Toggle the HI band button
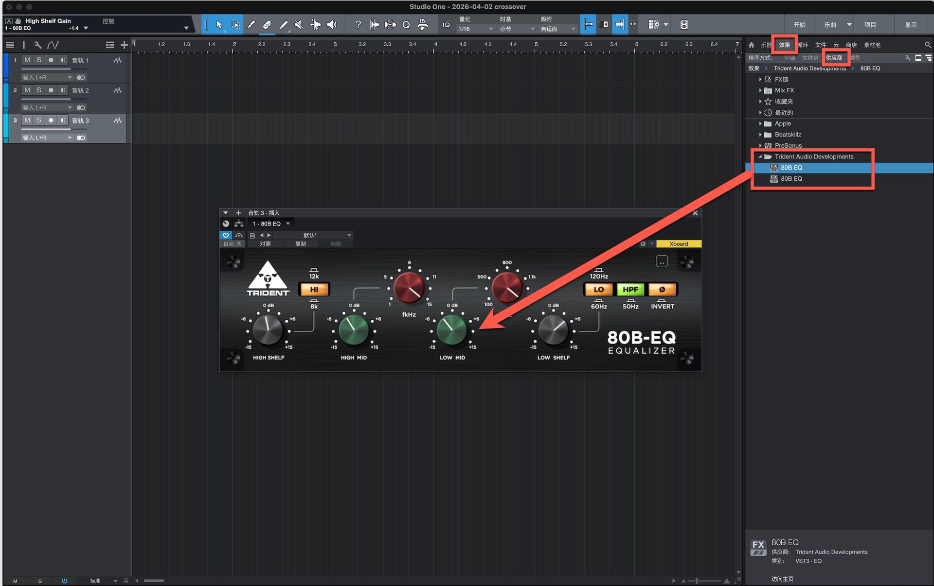Image resolution: width=934 pixels, height=586 pixels. (314, 290)
